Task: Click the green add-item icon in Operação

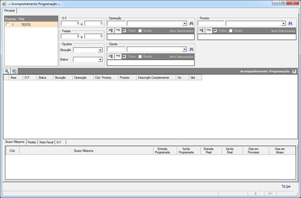Action: coord(110,31)
